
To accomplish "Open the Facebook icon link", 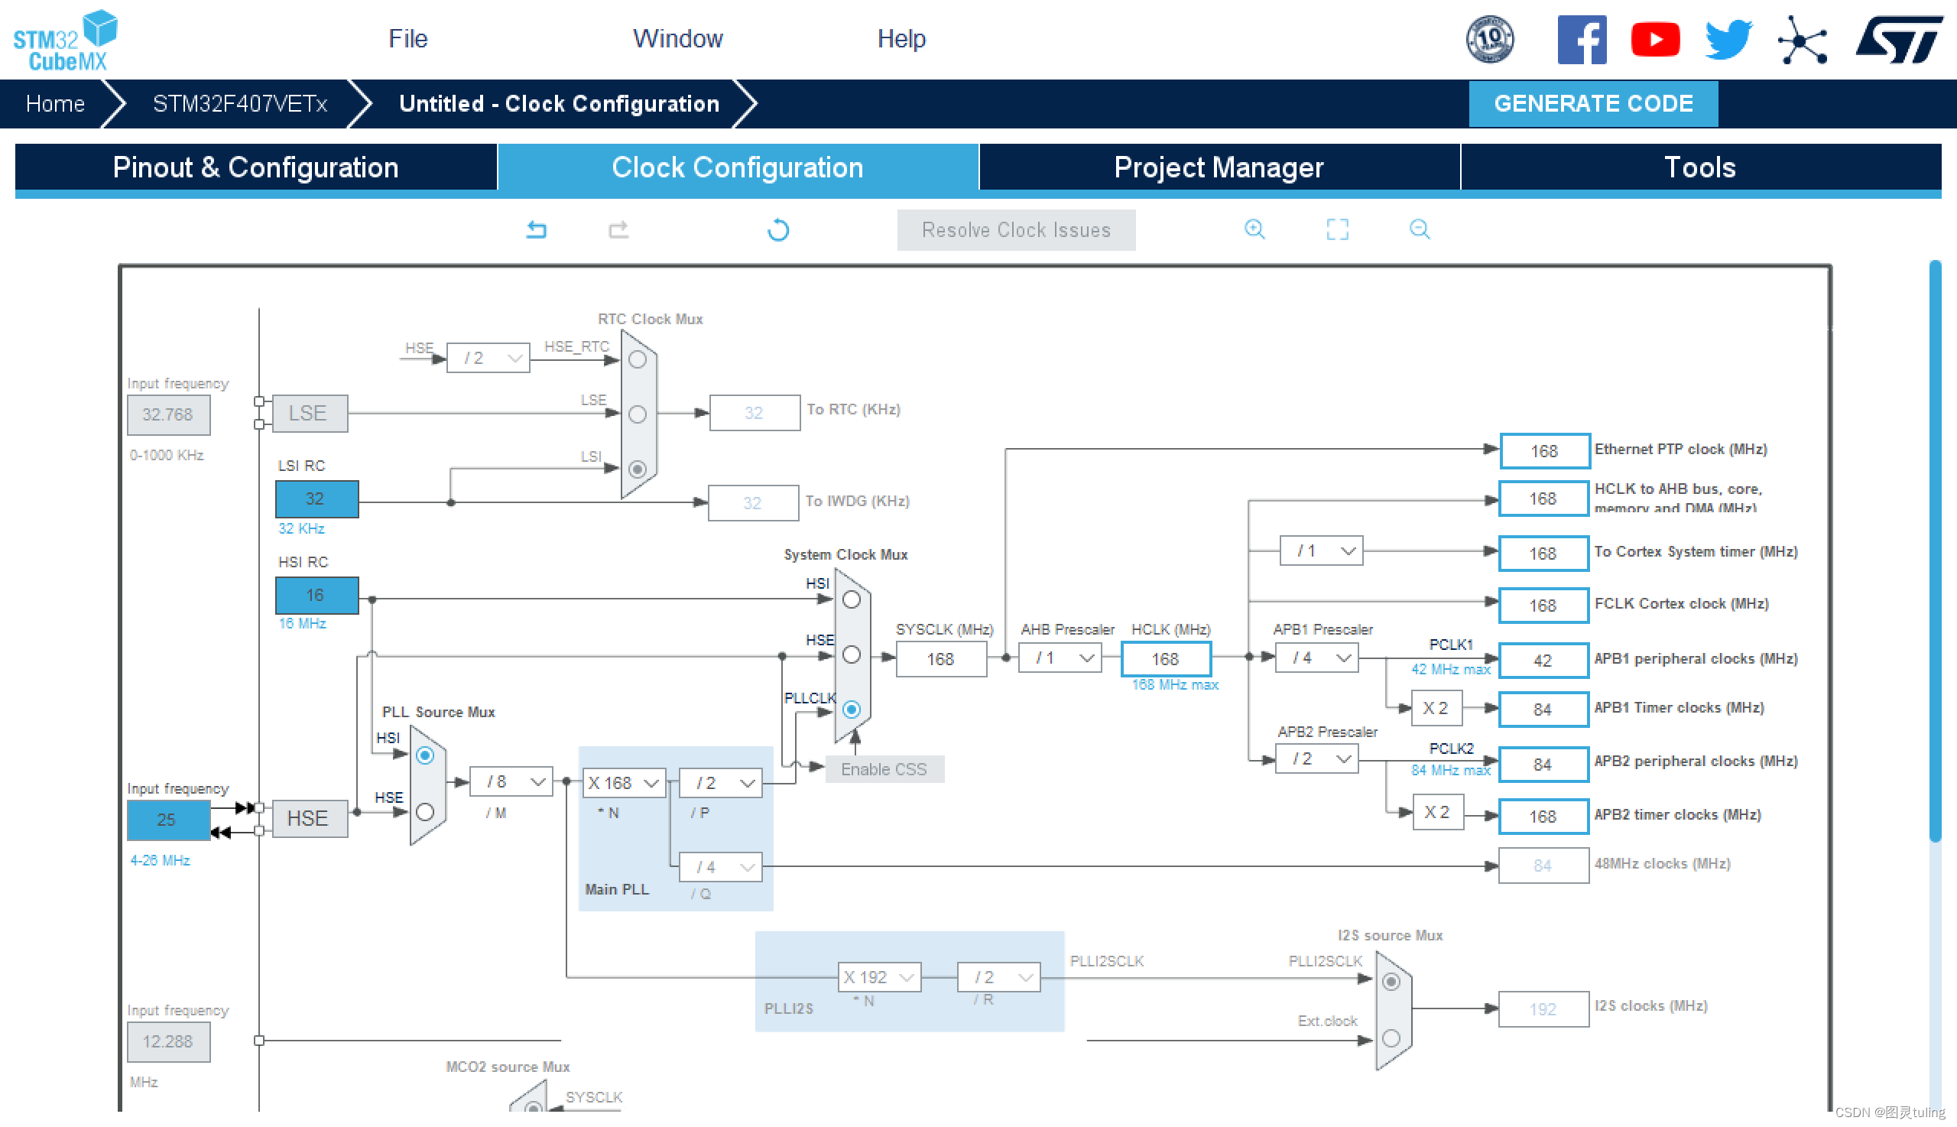I will click(x=1581, y=40).
